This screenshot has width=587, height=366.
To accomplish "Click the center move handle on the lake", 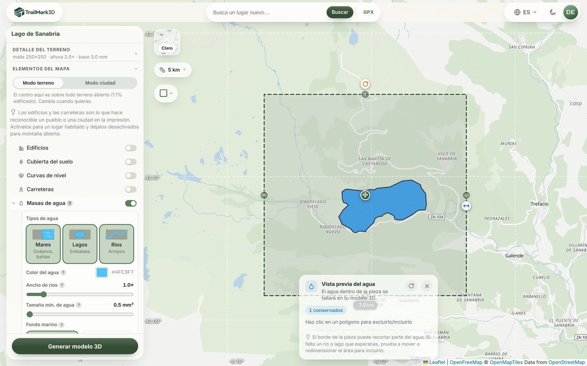I will 365,195.
